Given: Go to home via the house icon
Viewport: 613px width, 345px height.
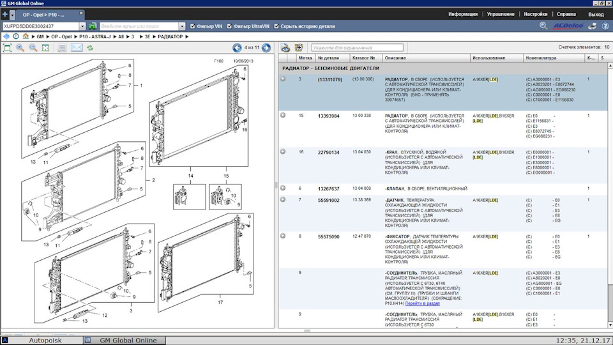Looking at the screenshot, I should click(26, 36).
